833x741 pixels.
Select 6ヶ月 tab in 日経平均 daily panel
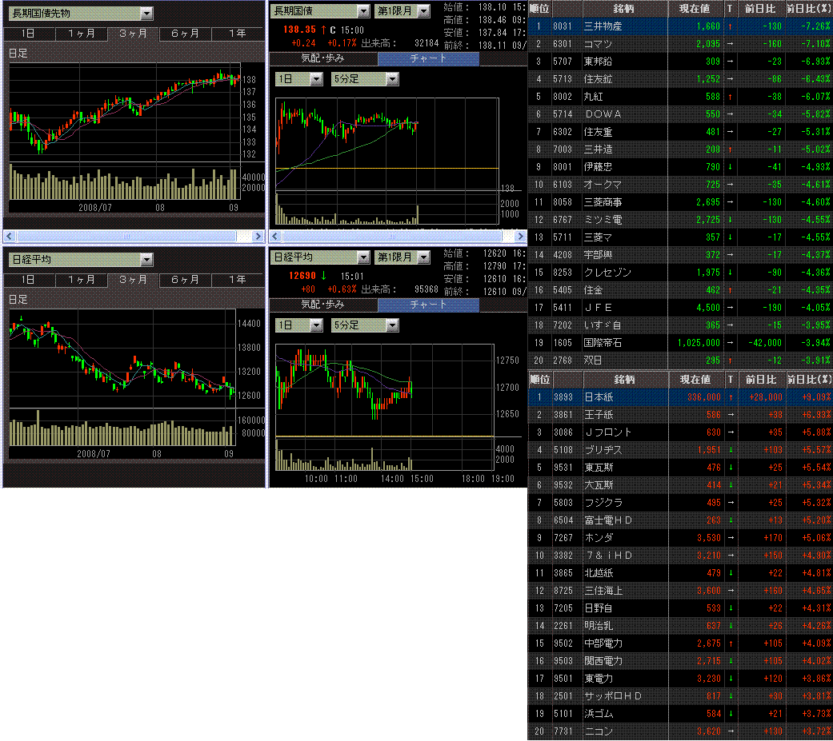[185, 280]
